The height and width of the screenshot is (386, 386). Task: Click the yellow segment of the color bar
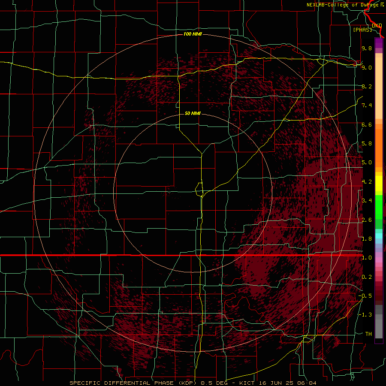[379, 184]
